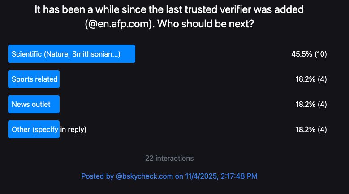Click the 18.2% (4) Other option result
This screenshot has width=349, height=194.
click(311, 129)
